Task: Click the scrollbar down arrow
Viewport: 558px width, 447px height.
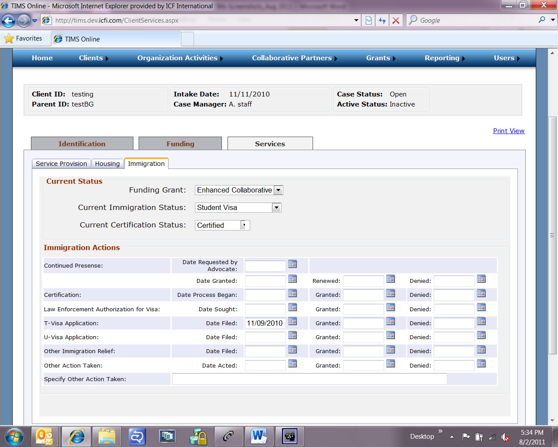Action: tap(552, 421)
